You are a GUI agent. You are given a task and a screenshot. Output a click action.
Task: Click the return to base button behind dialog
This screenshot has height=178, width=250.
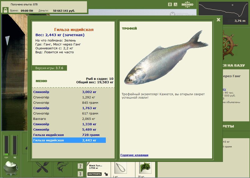point(234,65)
